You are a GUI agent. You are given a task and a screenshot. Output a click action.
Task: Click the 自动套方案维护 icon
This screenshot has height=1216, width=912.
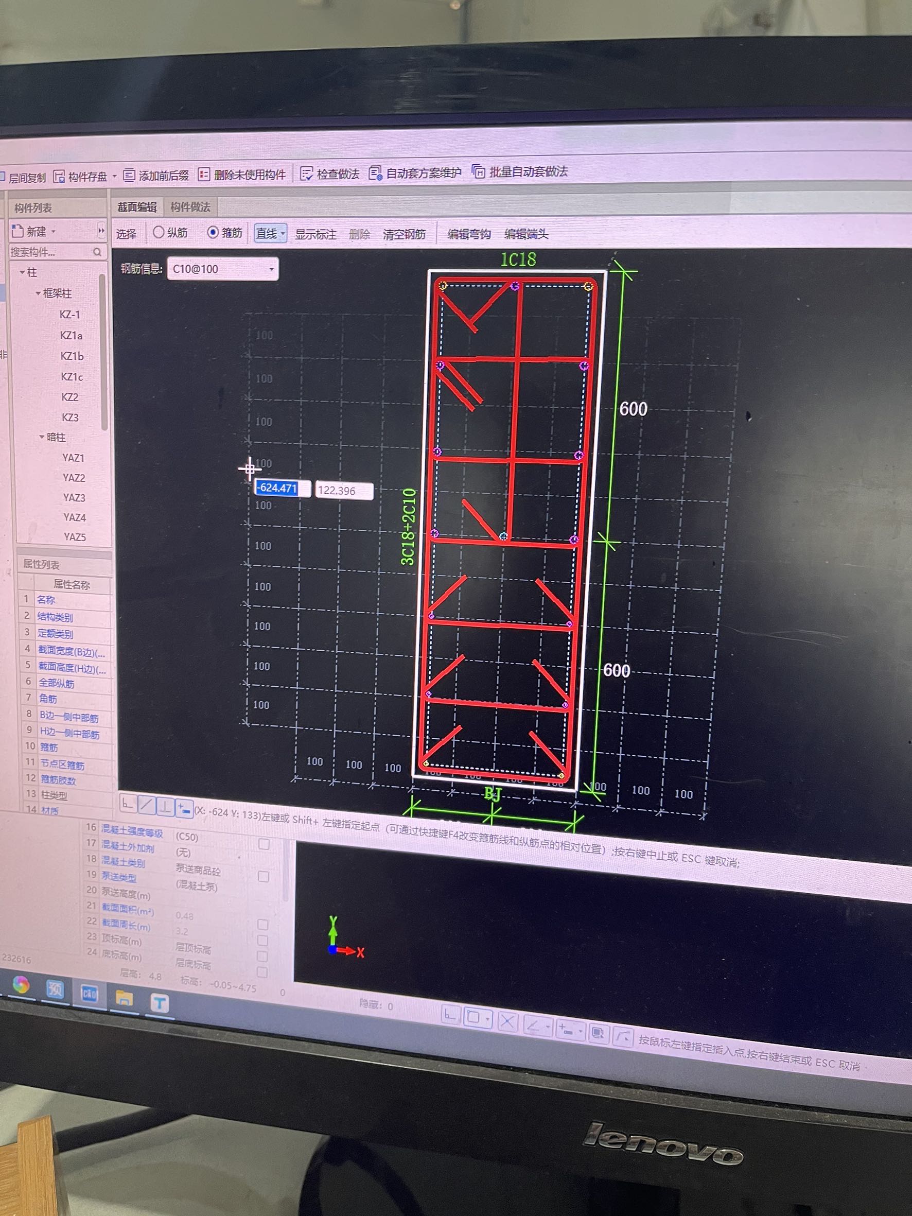(x=376, y=173)
